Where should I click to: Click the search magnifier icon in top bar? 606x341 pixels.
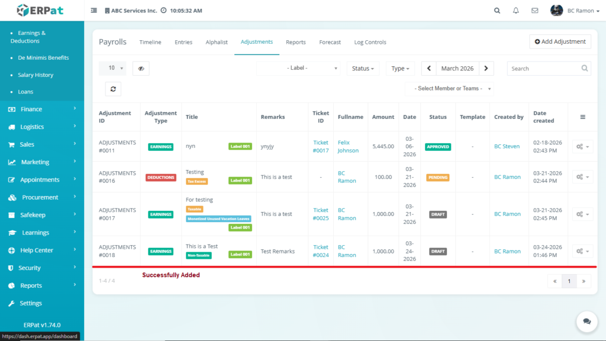[x=497, y=11]
